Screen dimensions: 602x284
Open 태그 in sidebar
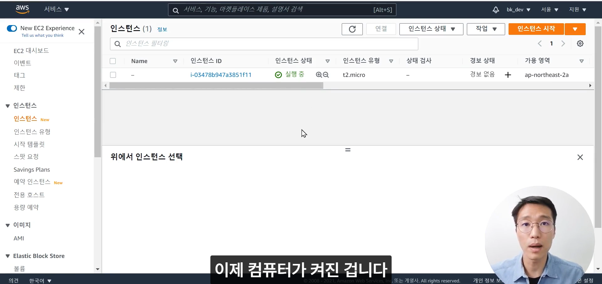pos(19,75)
